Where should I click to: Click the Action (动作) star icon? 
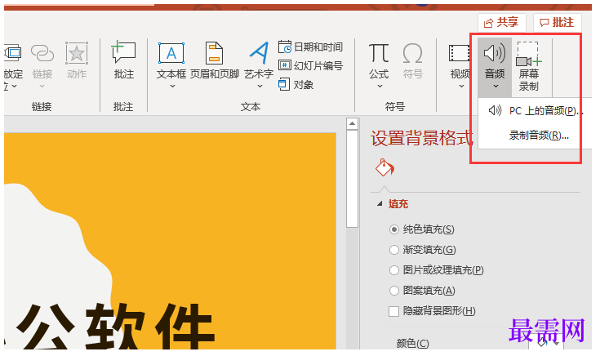[x=77, y=53]
